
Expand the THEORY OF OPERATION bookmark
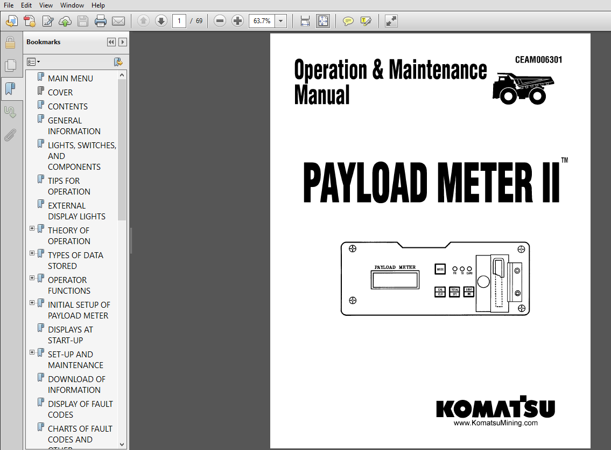click(32, 229)
